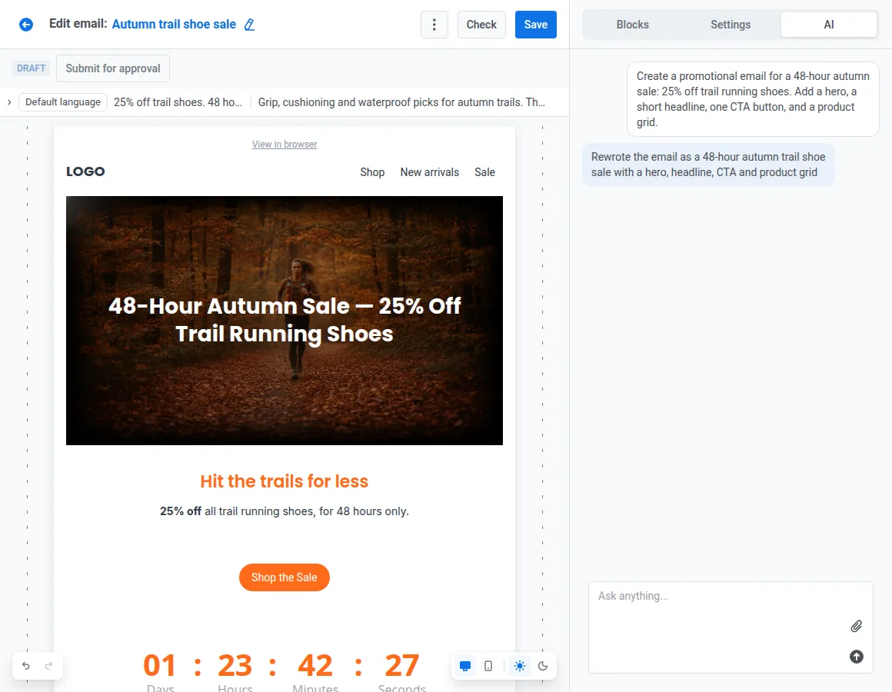Switch to desktop preview mode
This screenshot has height=692, width=892.
464,666
